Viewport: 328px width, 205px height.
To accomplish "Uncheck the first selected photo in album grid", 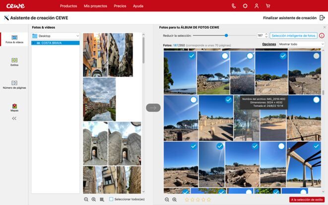I will tap(192, 56).
